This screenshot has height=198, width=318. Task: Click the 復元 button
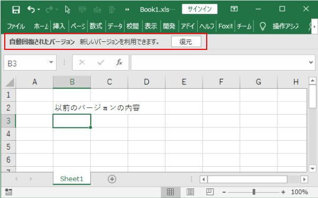(x=186, y=41)
